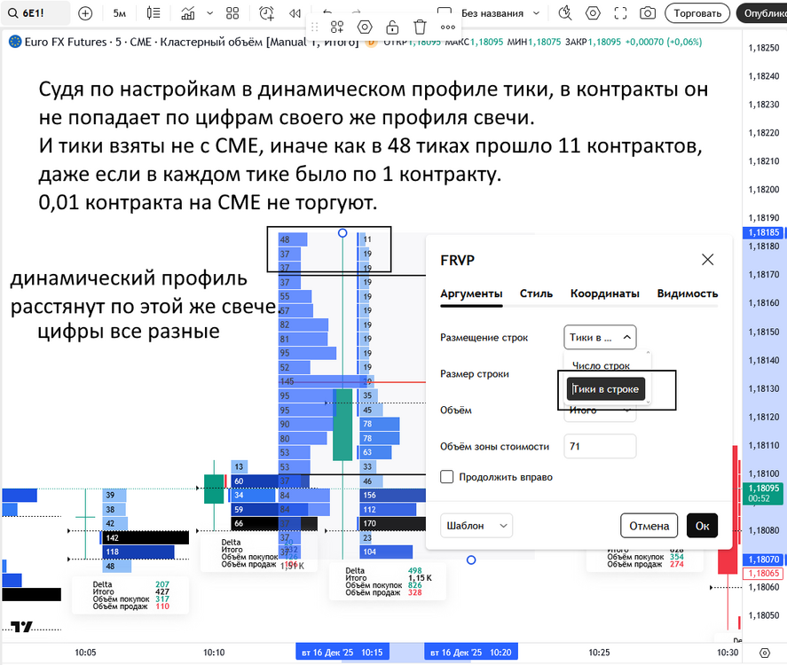Open symbol search for 6E1!
Screen dimensions: 787x665
[34, 13]
